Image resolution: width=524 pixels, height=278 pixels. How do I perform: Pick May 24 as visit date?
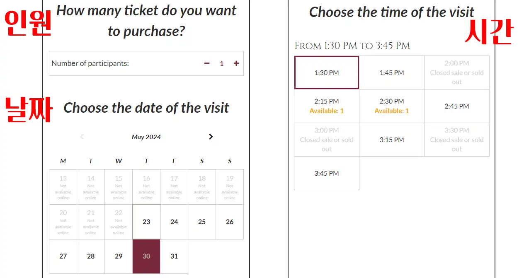tap(174, 222)
